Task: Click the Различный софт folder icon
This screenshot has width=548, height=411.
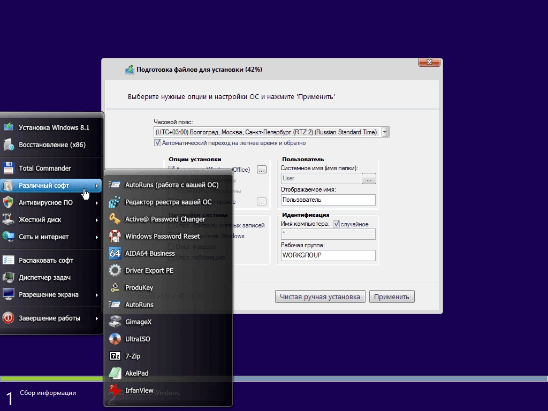Action: (9, 185)
